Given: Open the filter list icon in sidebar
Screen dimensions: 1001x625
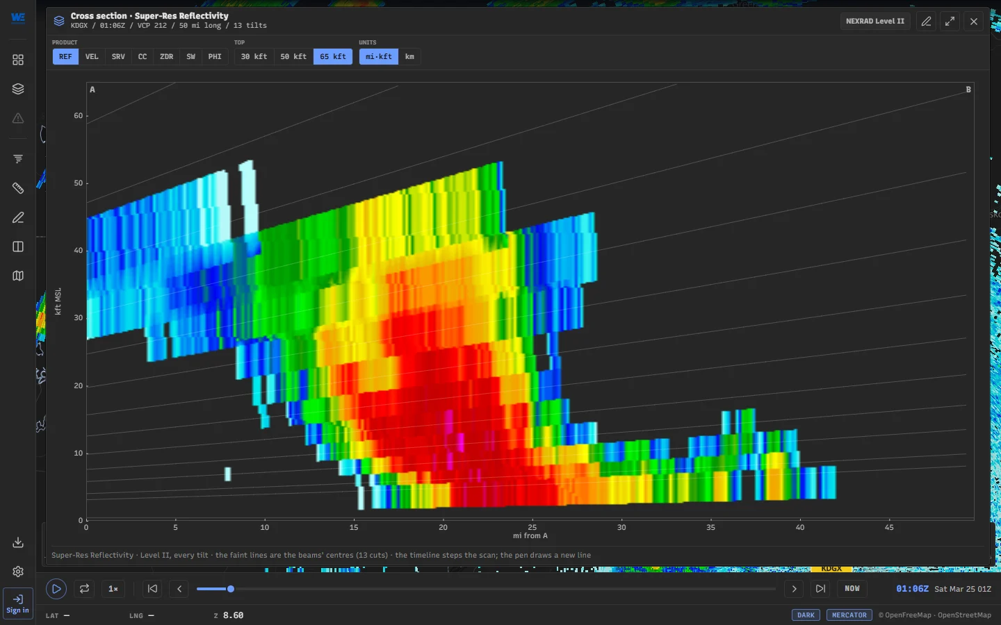Looking at the screenshot, I should click(18, 159).
